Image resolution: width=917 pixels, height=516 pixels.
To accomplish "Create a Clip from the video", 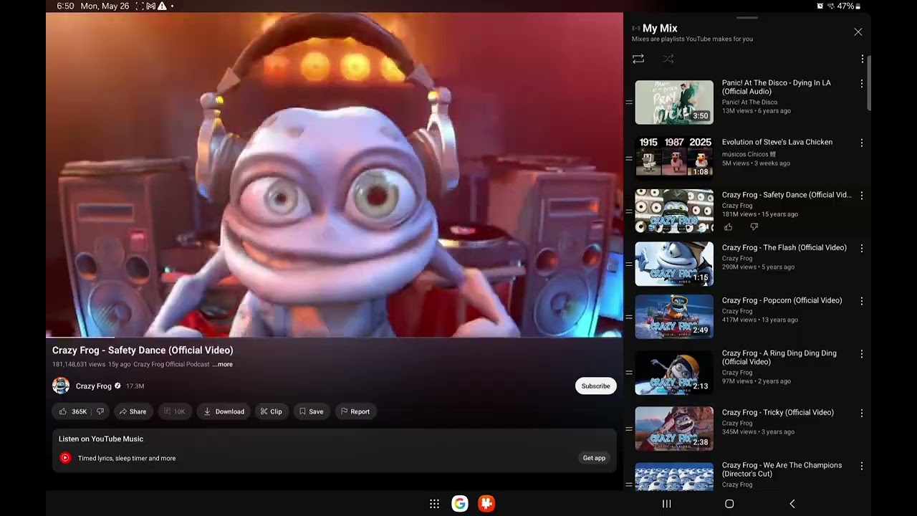I will 271,411.
